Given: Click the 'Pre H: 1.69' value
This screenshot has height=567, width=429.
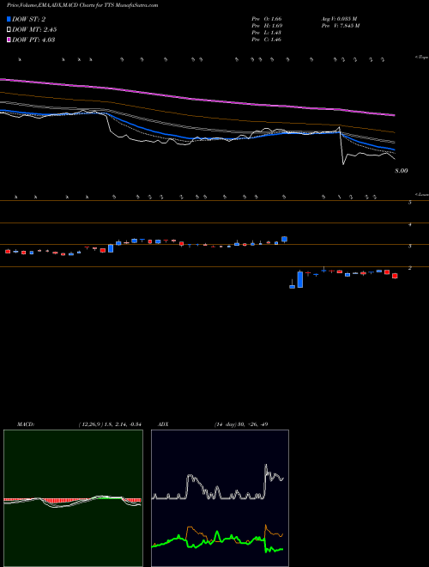Looking at the screenshot, I should [x=267, y=26].
